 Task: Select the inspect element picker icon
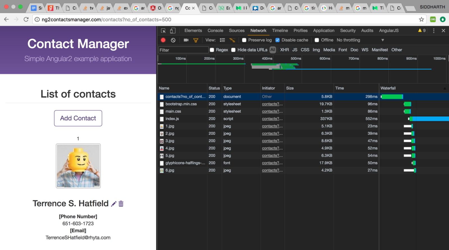(163, 31)
